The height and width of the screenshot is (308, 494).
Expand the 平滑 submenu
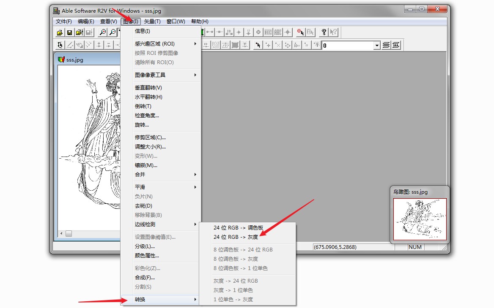click(x=165, y=187)
